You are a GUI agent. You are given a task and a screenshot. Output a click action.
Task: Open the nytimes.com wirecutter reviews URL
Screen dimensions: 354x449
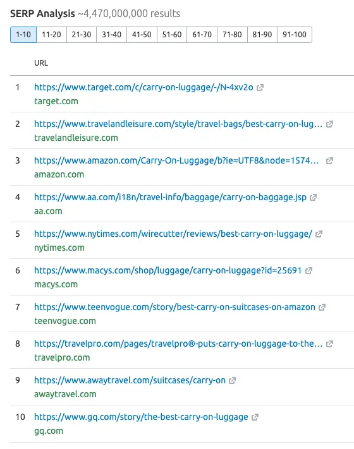pyautogui.click(x=173, y=234)
